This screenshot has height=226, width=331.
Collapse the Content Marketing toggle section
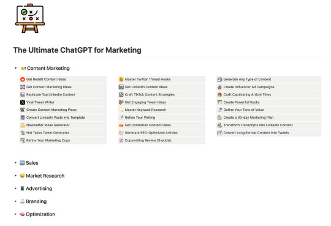point(15,68)
